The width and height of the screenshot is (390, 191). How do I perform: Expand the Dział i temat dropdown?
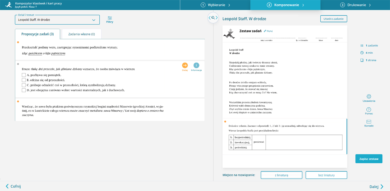point(57,20)
